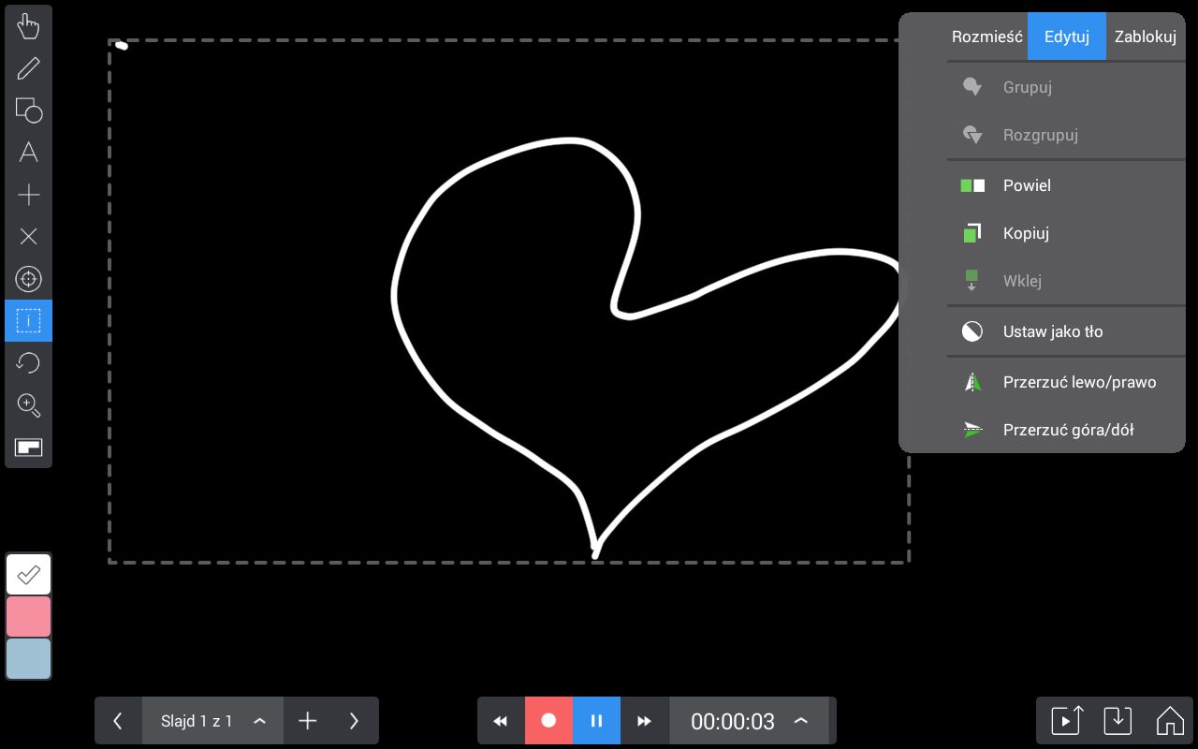
Task: Choose the white color swatch
Action: click(29, 574)
